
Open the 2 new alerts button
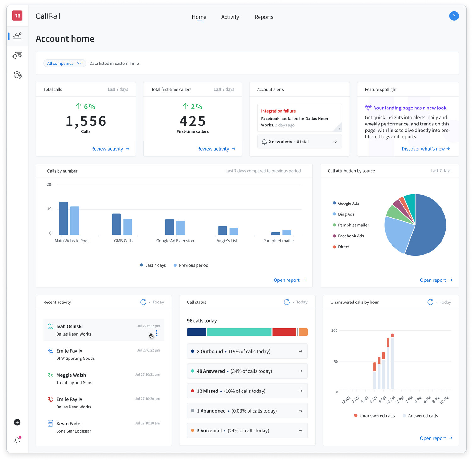click(x=299, y=142)
